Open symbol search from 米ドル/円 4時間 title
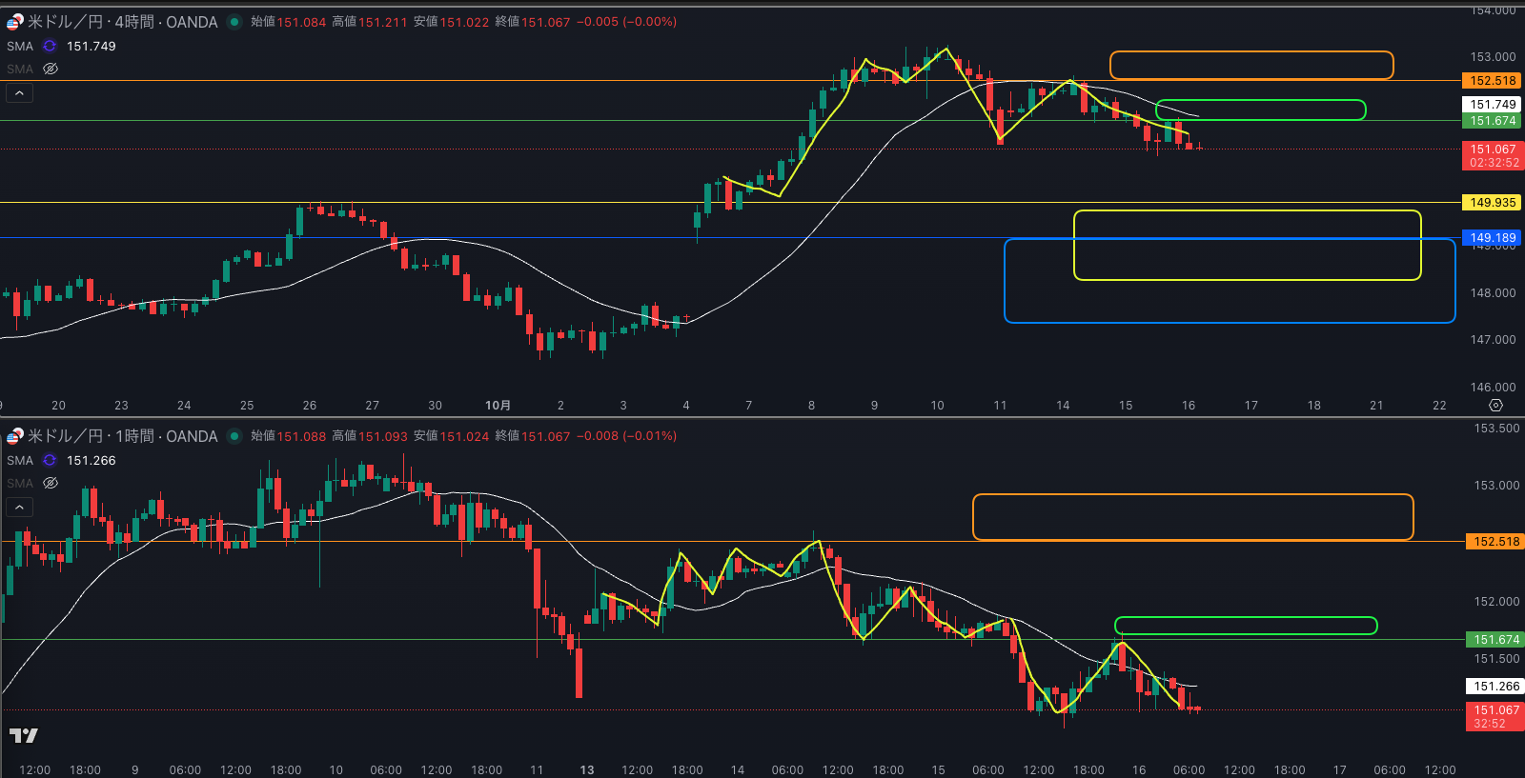Screen dimensions: 1525x778 tap(122, 22)
